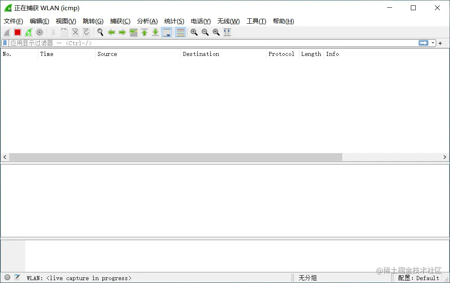Click the horizontal scrollbar right arrow
The width and height of the screenshot is (450, 283).
click(x=445, y=157)
